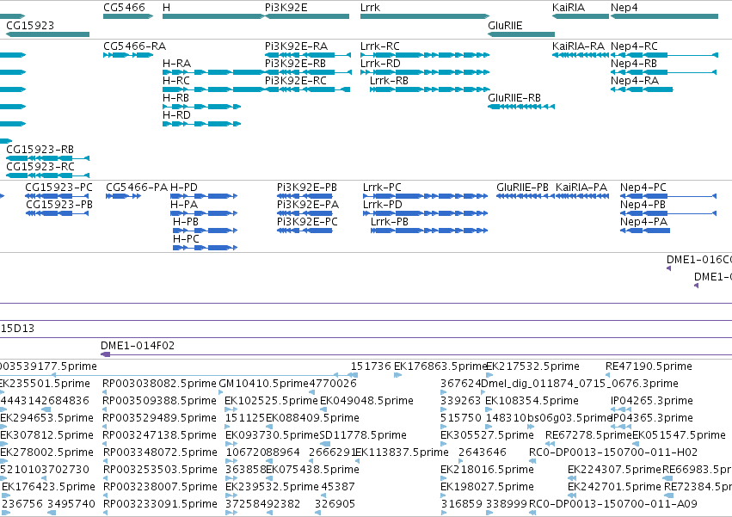Image resolution: width=732 pixels, height=517 pixels.
Task: Select EST EK305527.5prime
Action: [x=444, y=444]
